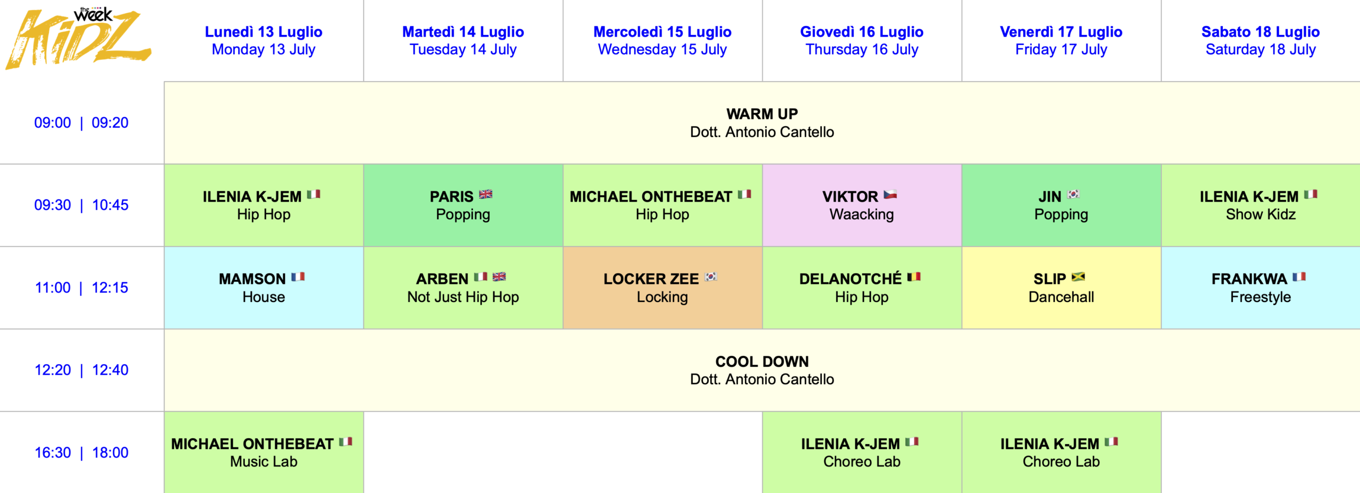Click the 09:30 | 10:45 time slot label
1360x493 pixels.
[x=81, y=205]
